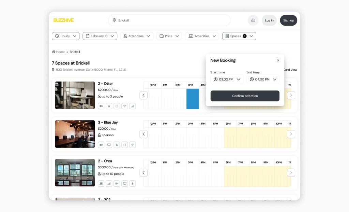Click the video camera amenity icon for Otter
The height and width of the screenshot is (212, 349).
click(x=101, y=106)
